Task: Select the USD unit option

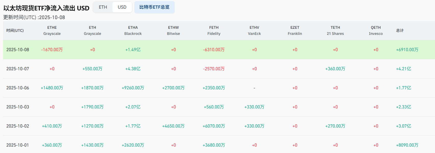Action: click(x=122, y=7)
